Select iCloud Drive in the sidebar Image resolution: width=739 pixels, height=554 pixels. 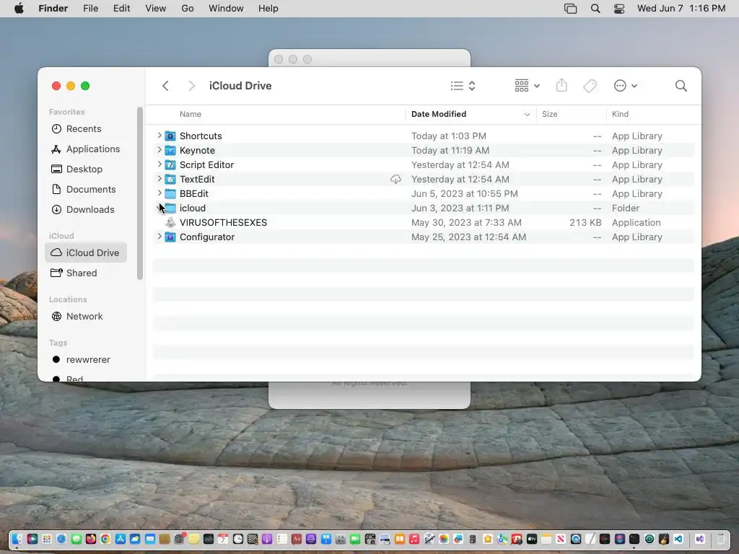(x=86, y=252)
